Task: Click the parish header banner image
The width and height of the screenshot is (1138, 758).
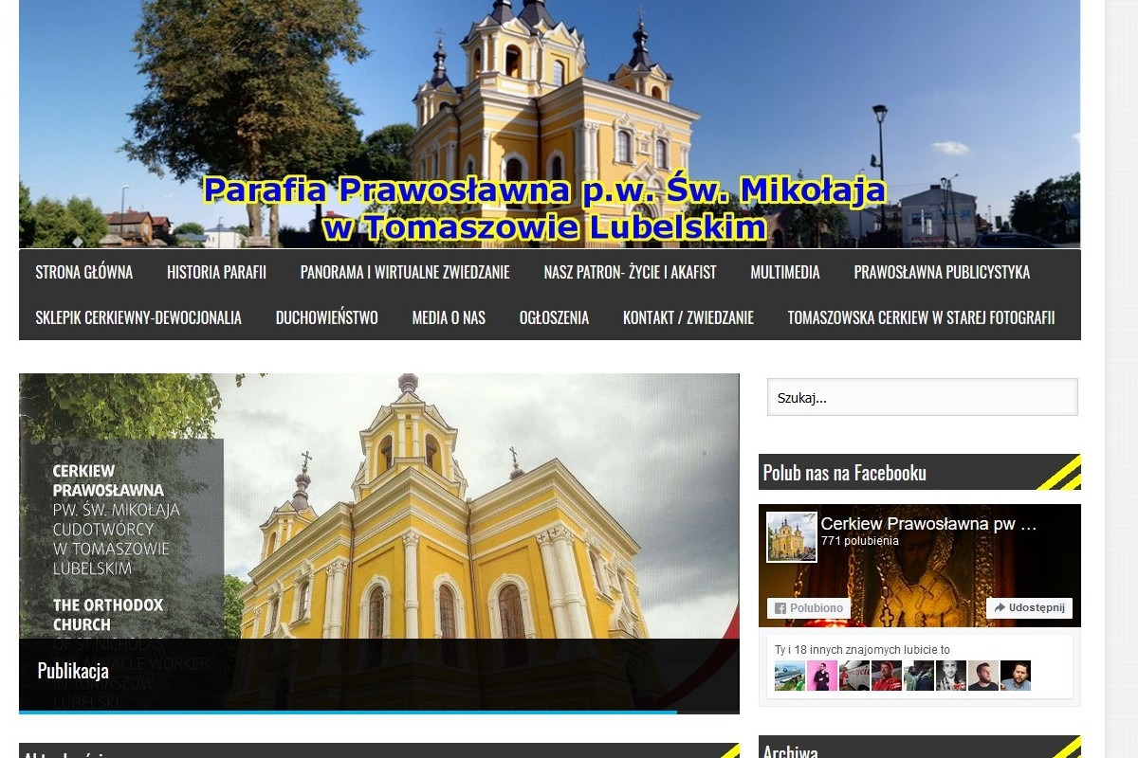Action: (x=549, y=124)
